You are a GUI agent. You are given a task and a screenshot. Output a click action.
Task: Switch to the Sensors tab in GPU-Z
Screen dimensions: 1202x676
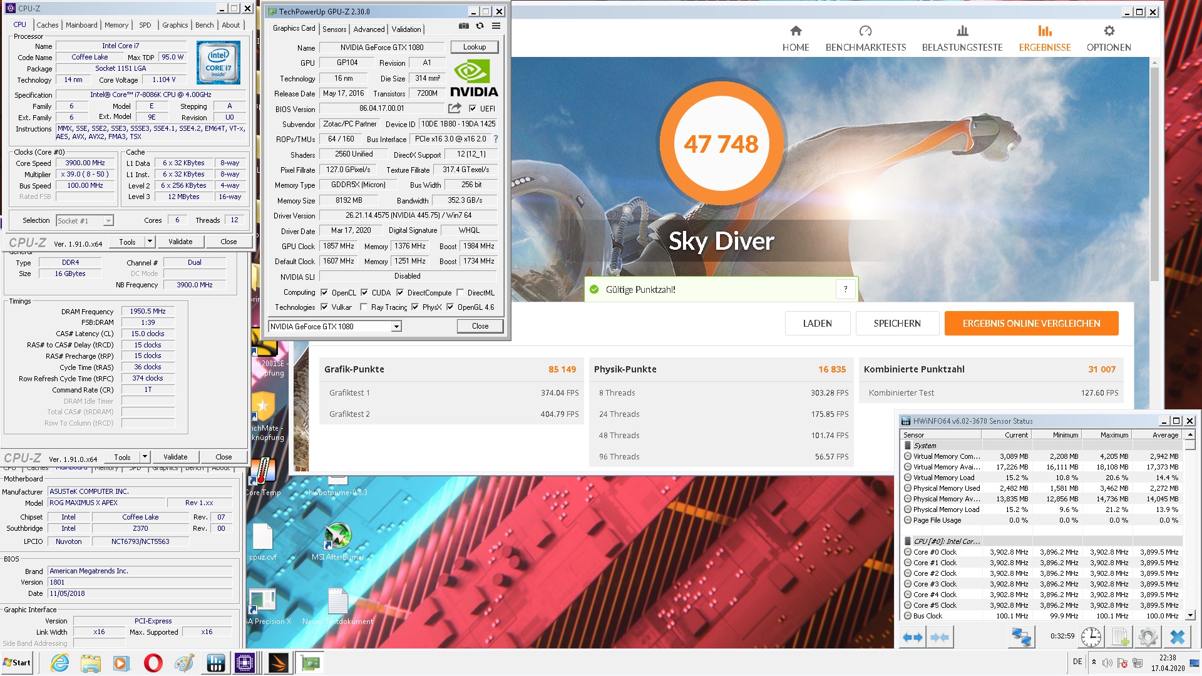pyautogui.click(x=334, y=29)
